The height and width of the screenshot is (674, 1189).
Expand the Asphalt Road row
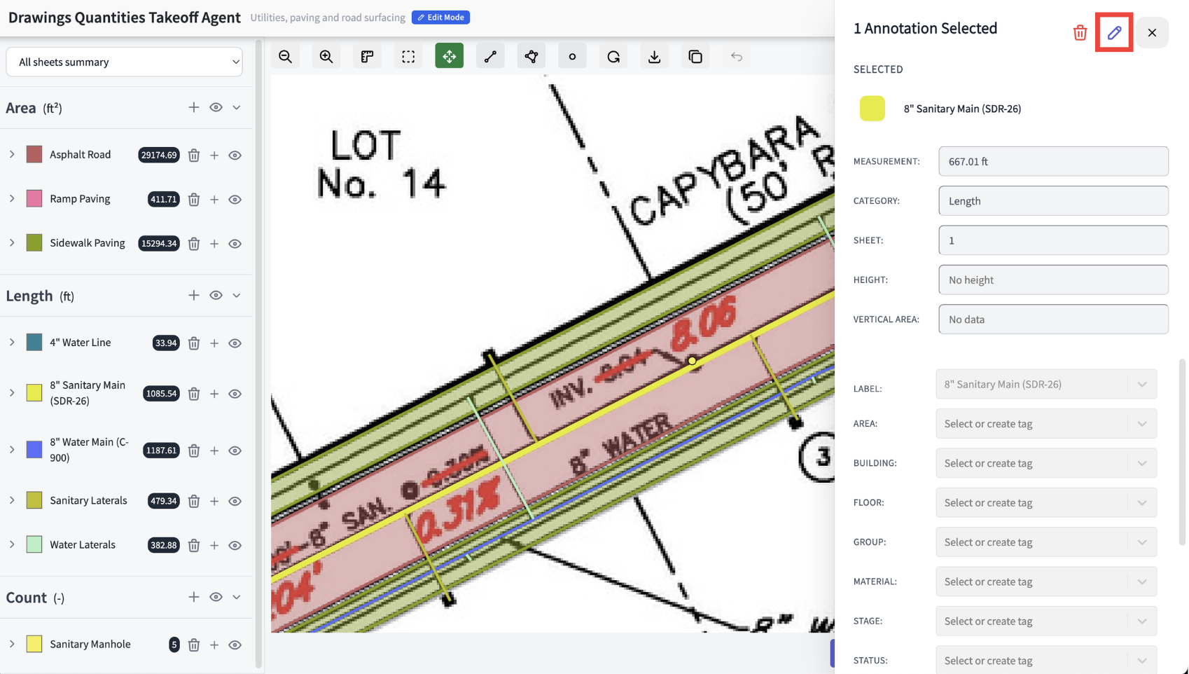click(12, 154)
